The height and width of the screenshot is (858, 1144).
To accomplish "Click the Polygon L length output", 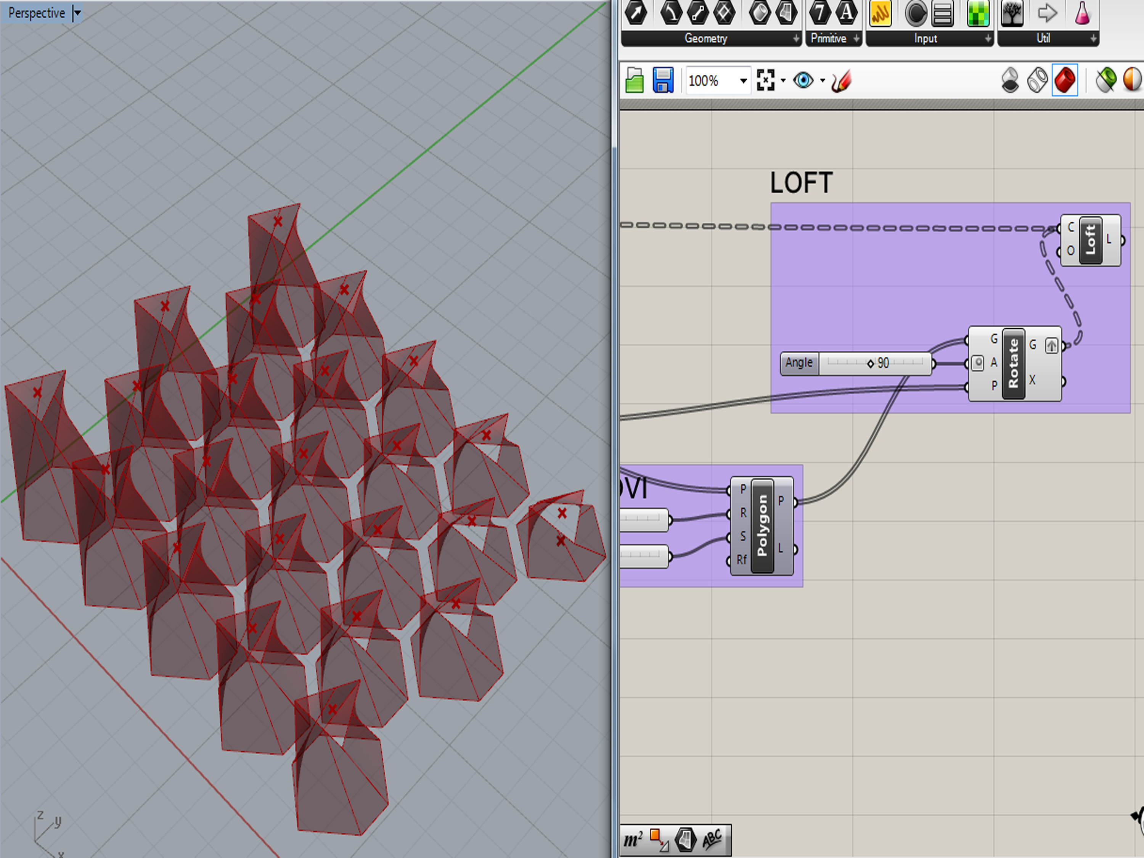I will click(781, 548).
